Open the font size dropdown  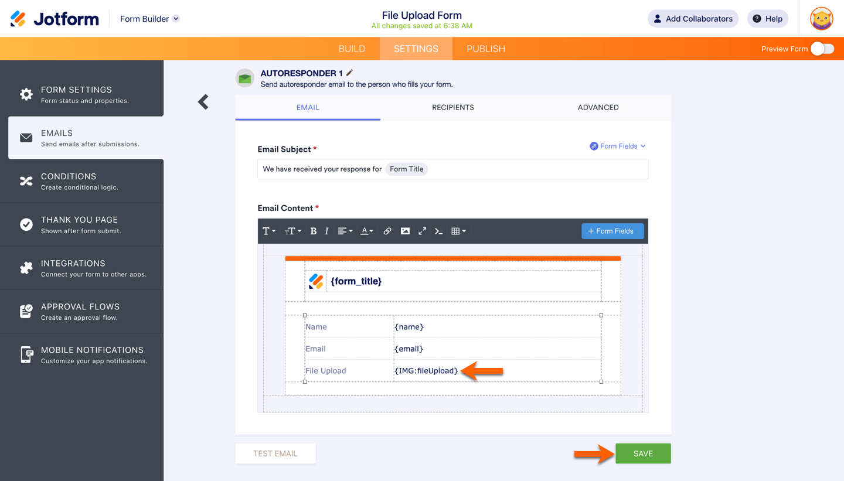pos(293,231)
